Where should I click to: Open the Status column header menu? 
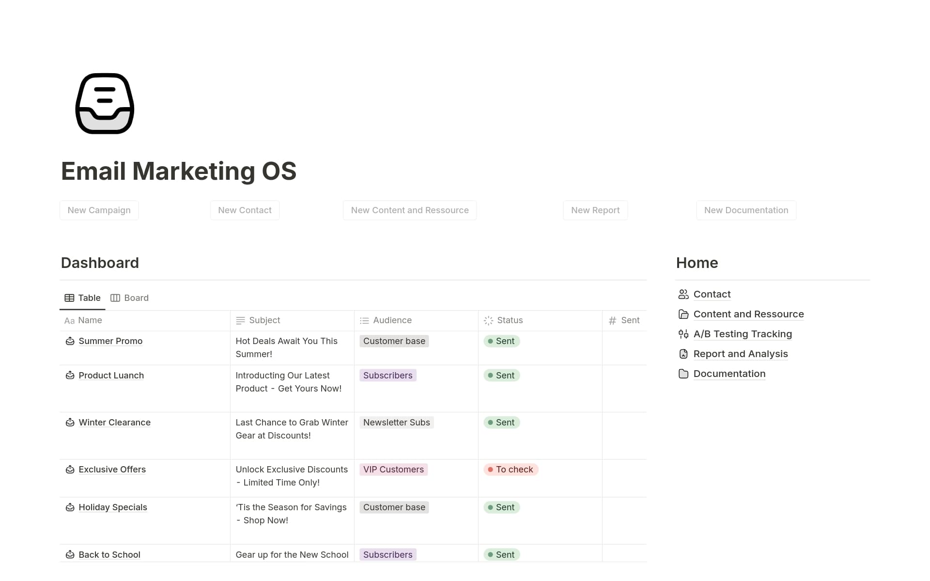pos(510,320)
